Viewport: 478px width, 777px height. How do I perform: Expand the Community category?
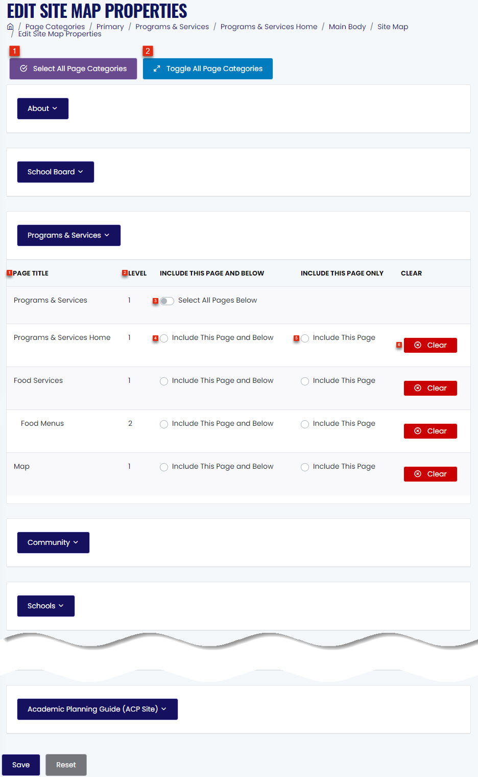pos(53,542)
